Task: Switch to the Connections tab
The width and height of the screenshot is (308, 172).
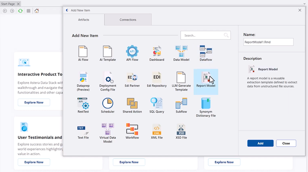Action: tap(128, 20)
